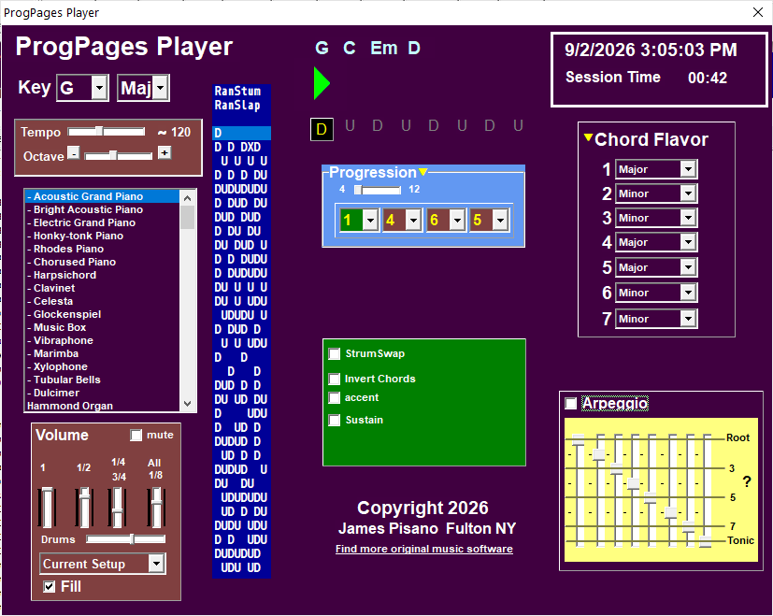Uncheck the Fill checkbox

point(50,586)
